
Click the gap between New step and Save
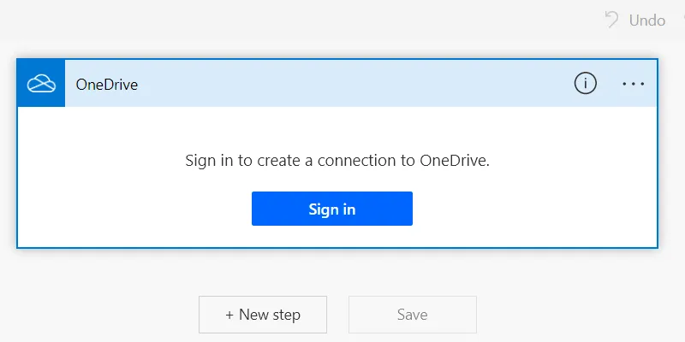pyautogui.click(x=337, y=315)
